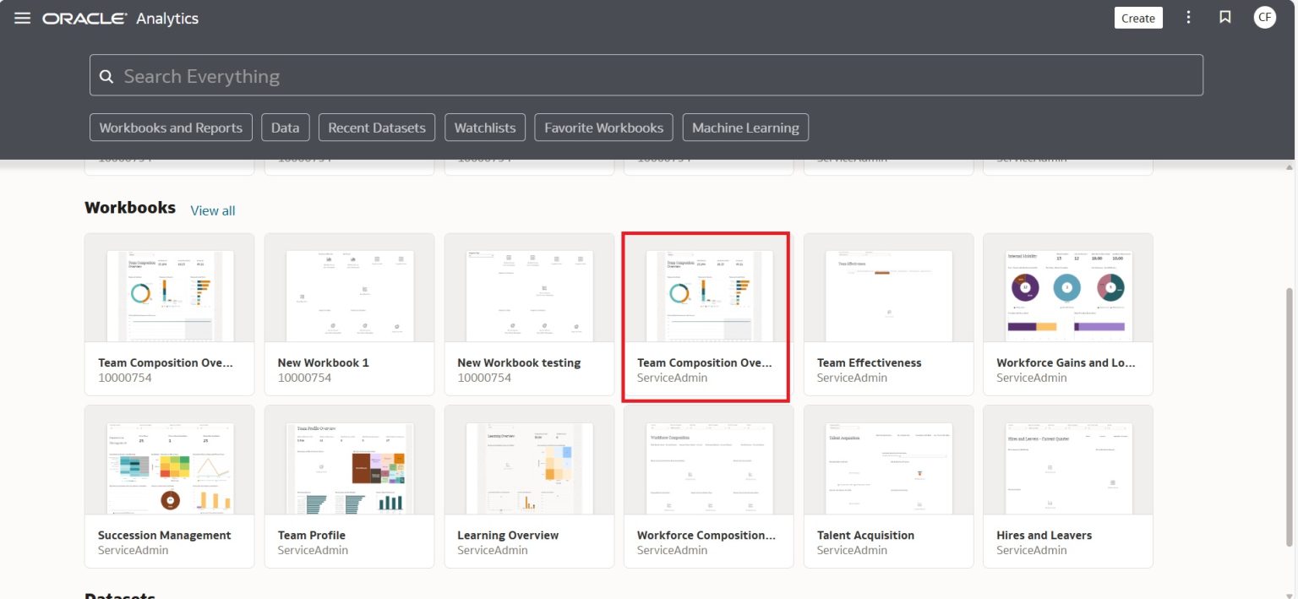Open View all workbooks link
Viewport: 1298px width, 599px height.
pyautogui.click(x=212, y=210)
